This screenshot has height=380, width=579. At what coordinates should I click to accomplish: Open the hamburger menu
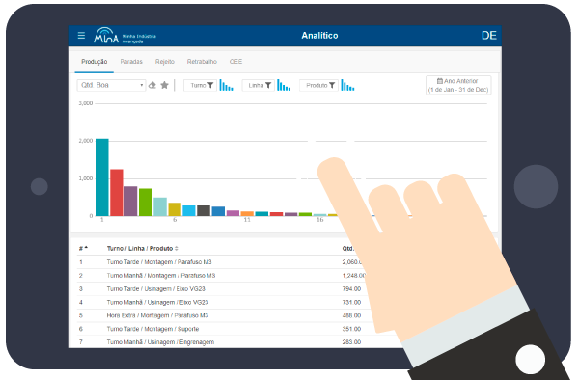click(81, 35)
